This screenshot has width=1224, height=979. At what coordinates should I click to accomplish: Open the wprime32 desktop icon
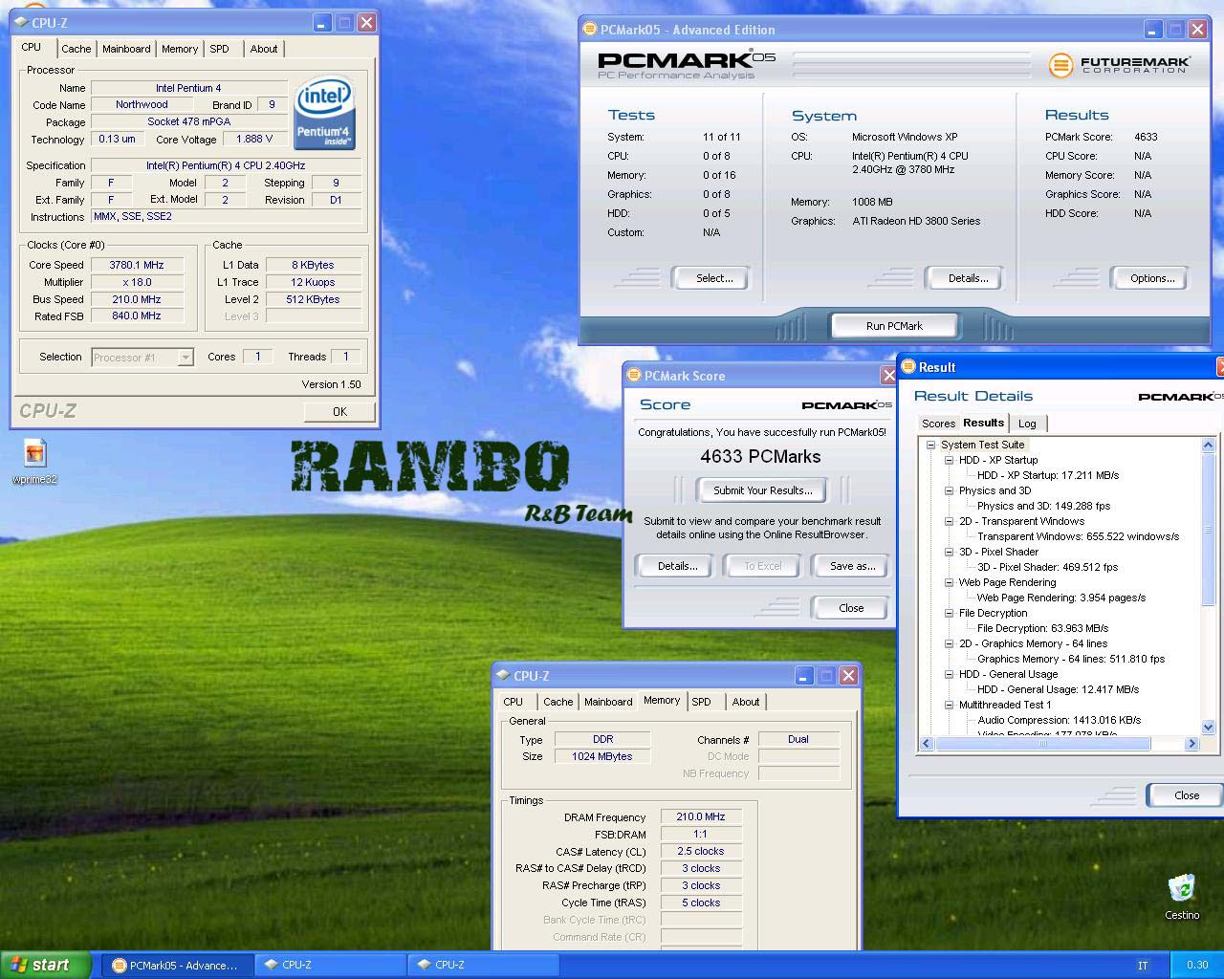pyautogui.click(x=34, y=461)
